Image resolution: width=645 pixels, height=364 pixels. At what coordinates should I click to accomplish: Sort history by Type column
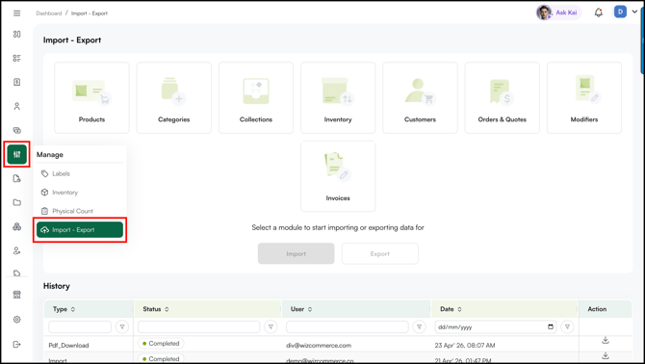(x=73, y=309)
